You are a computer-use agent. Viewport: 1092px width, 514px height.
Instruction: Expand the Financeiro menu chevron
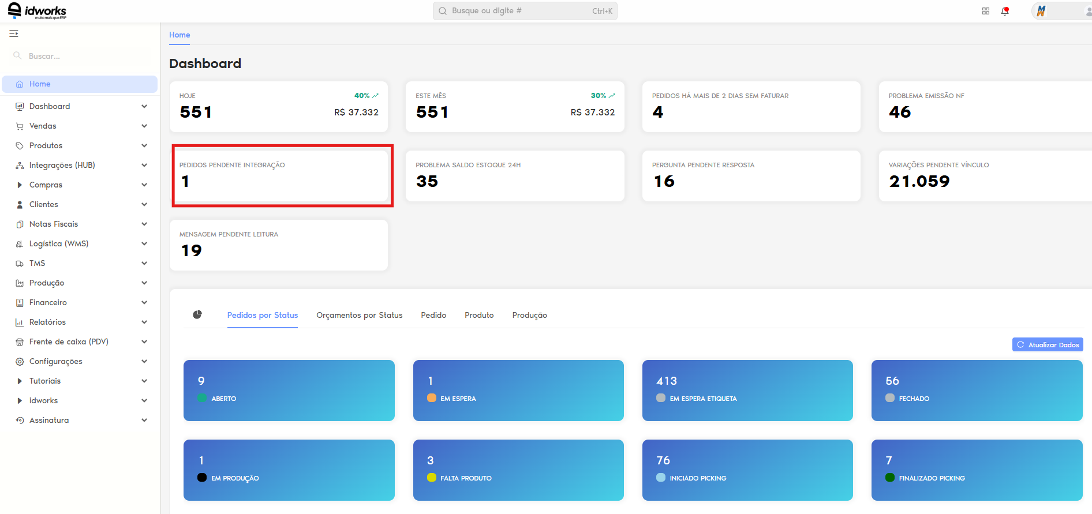coord(144,302)
